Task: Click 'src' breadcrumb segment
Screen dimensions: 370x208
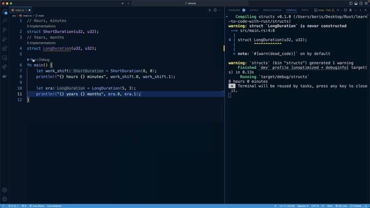Action: [x=14, y=16]
